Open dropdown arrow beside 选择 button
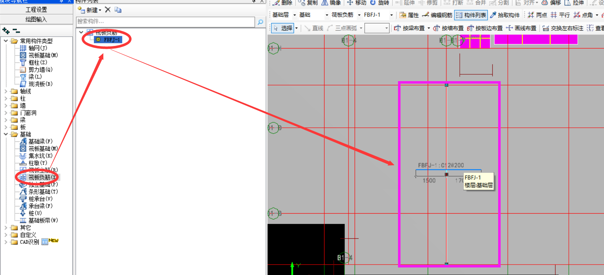 click(x=296, y=28)
